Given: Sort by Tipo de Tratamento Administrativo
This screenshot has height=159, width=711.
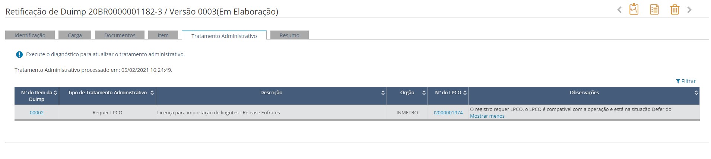Looking at the screenshot, I should pyautogui.click(x=152, y=93).
